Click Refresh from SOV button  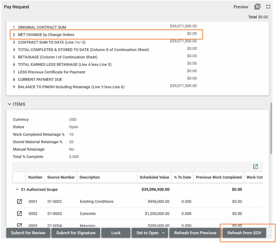tap(244, 233)
